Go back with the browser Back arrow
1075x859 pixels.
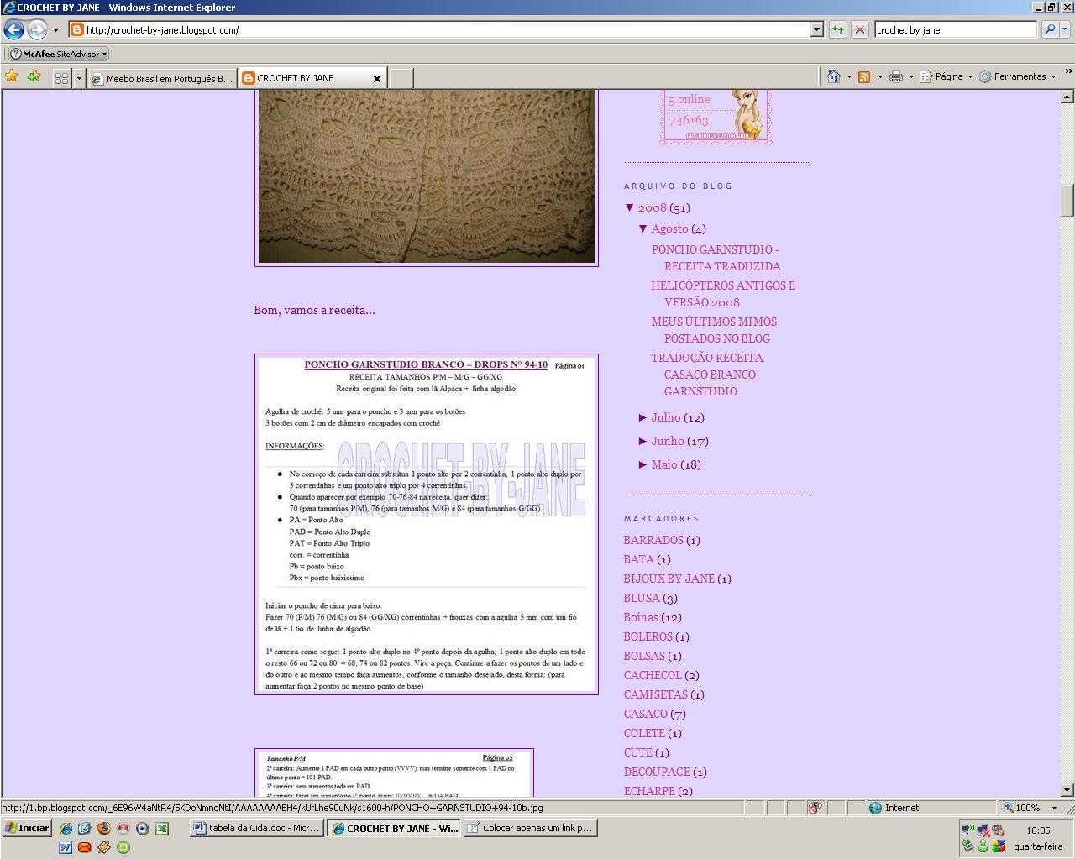coord(13,30)
